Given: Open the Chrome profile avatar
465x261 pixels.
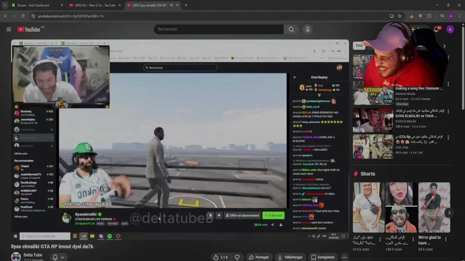Looking at the screenshot, I should (x=451, y=16).
